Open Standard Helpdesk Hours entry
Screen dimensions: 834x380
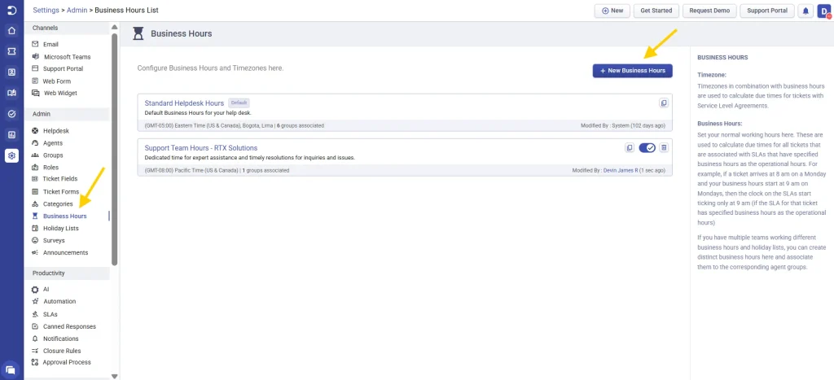[x=184, y=103]
